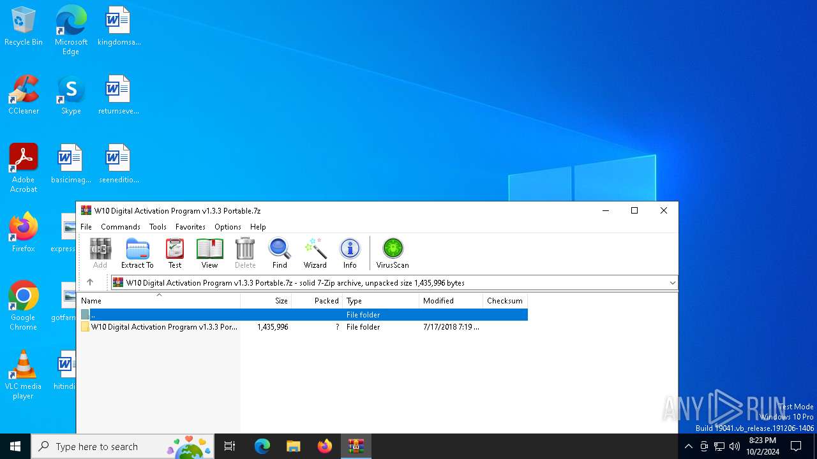Expand the archive path dropdown arrow
This screenshot has height=459, width=817.
672,283
